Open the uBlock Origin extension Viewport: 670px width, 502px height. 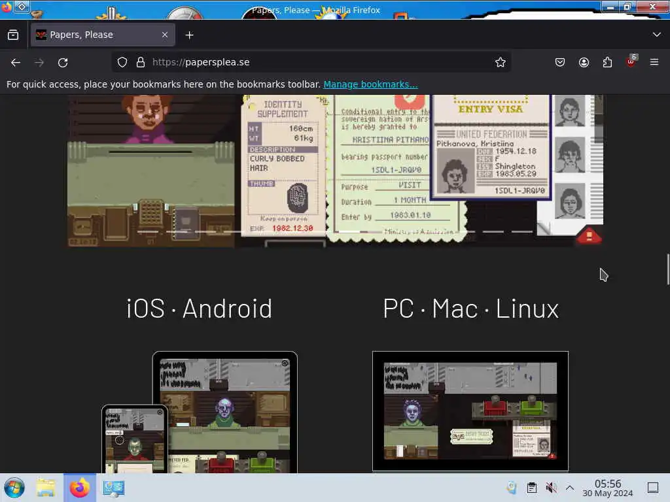(631, 62)
